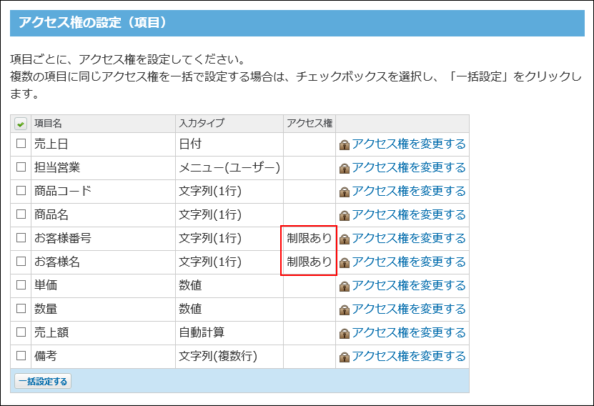Check the 数量 row checkbox
The height and width of the screenshot is (406, 594).
click(x=21, y=309)
